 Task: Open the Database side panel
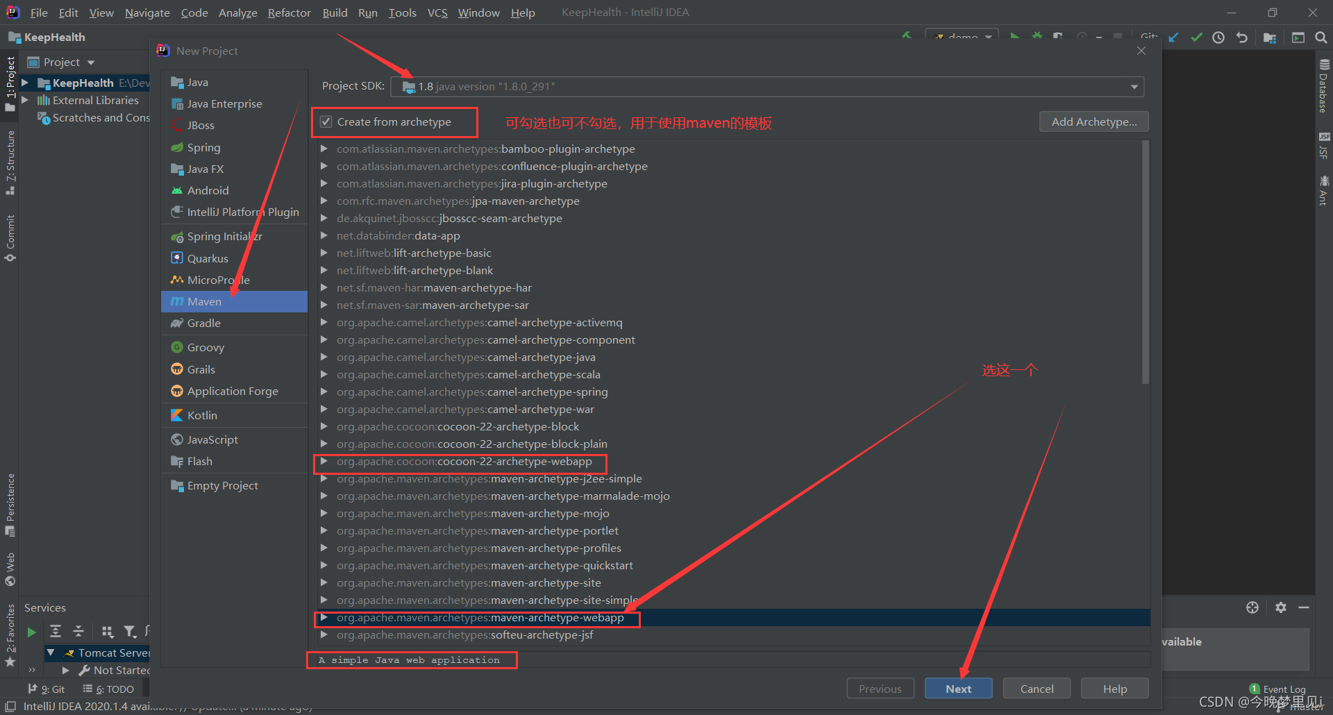click(1324, 86)
